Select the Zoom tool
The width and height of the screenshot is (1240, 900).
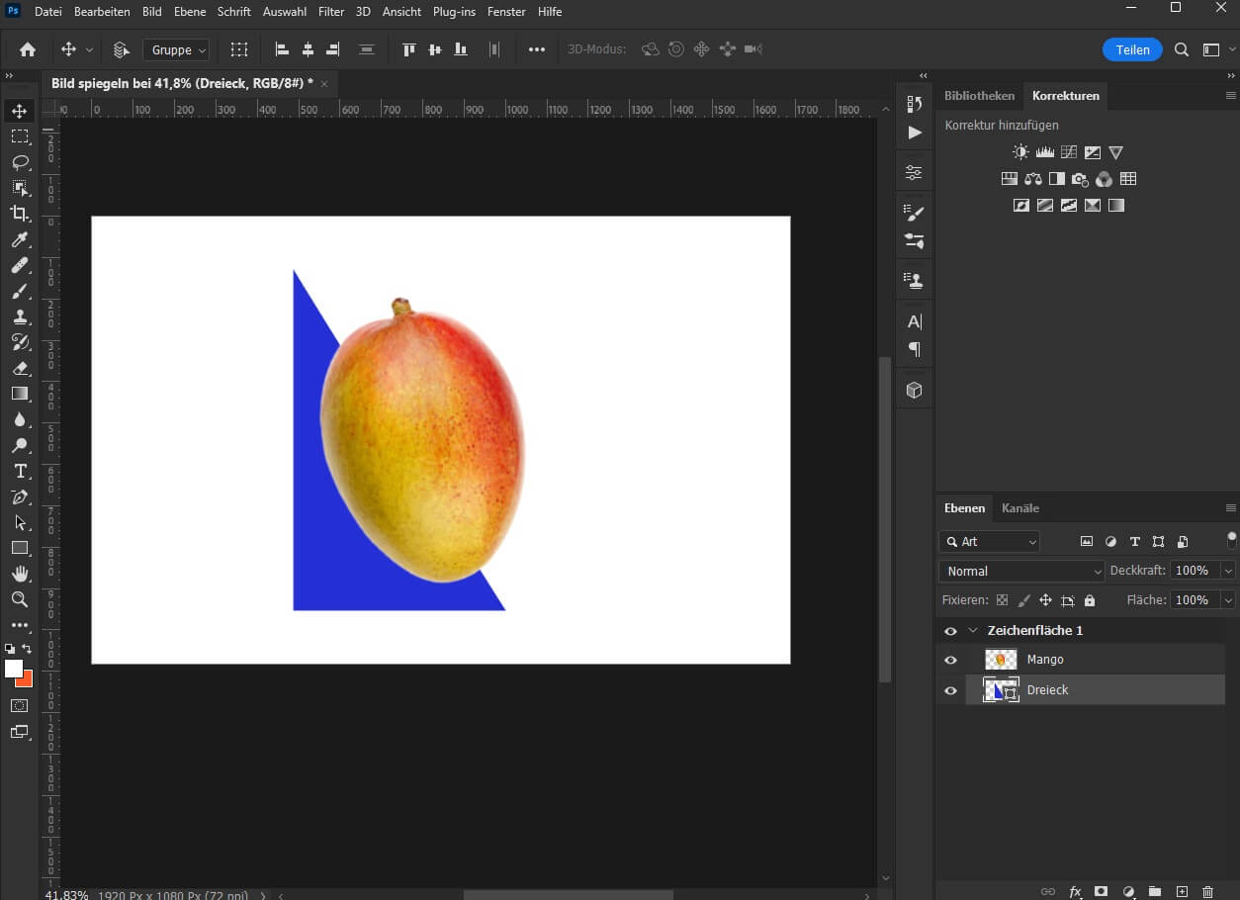[x=20, y=599]
